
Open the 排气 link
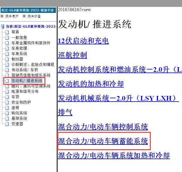tap(65, 112)
